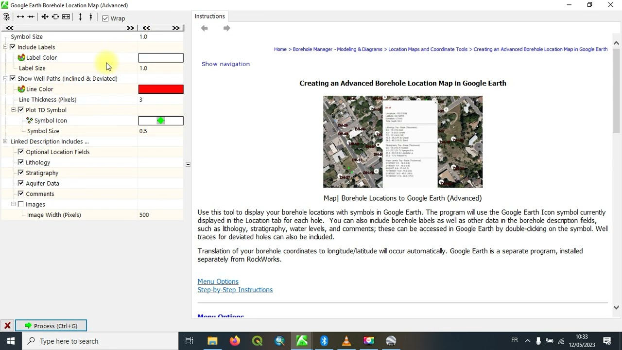Collapse the Include Labels tree node

point(5,47)
